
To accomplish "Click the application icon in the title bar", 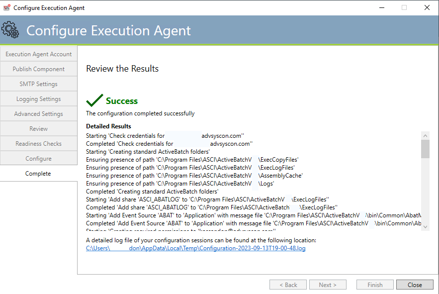I will point(7,7).
